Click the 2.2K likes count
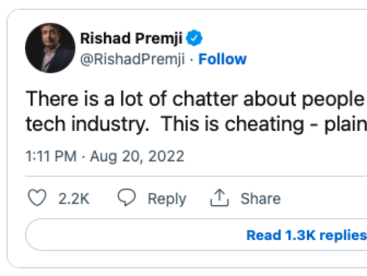This screenshot has height=276, width=367. [x=74, y=199]
